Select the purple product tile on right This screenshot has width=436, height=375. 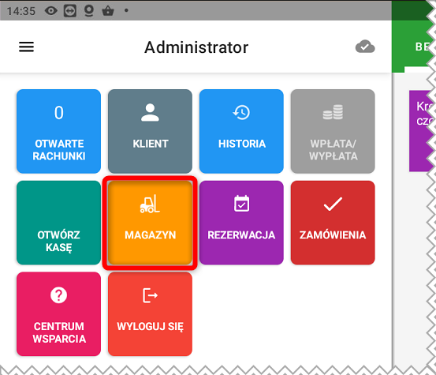pos(421,130)
